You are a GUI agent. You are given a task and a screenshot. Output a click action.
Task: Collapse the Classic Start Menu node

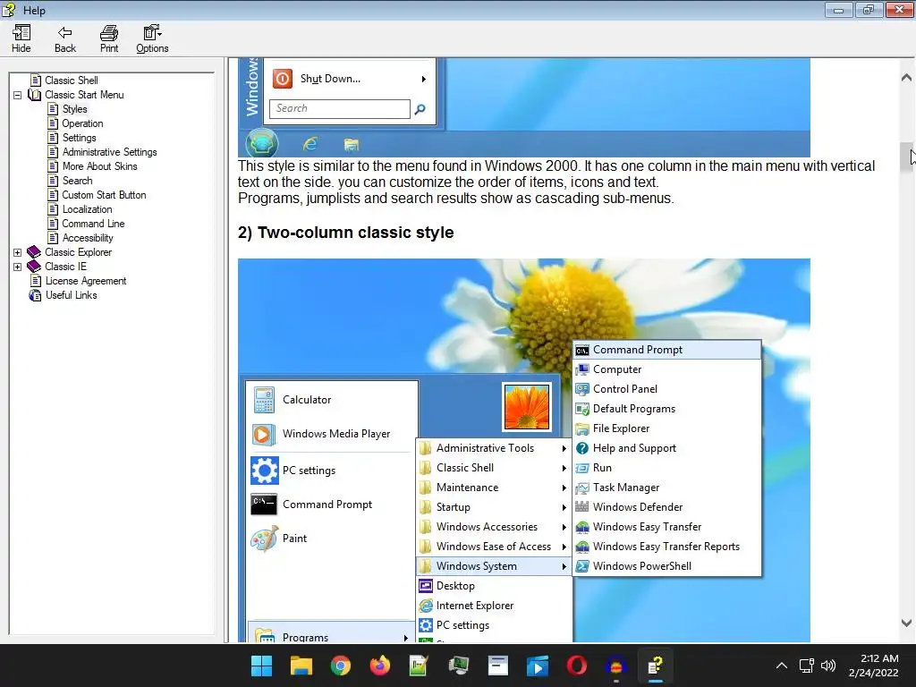tap(18, 95)
